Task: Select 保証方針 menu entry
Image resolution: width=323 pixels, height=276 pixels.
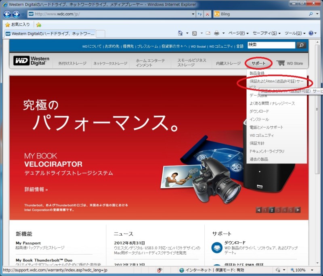Action: point(257,143)
